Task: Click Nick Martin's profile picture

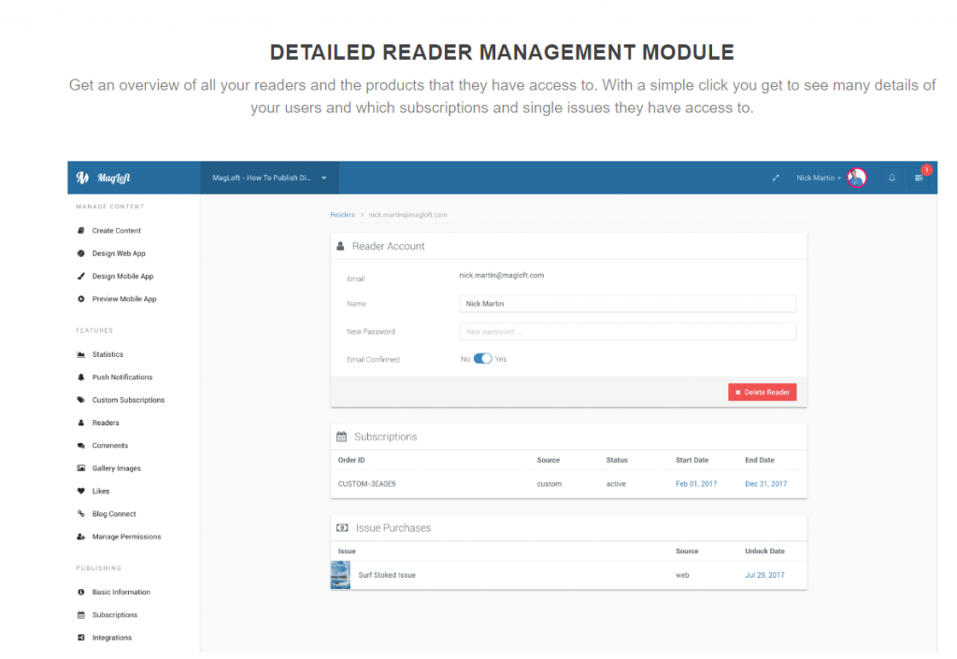Action: click(857, 177)
